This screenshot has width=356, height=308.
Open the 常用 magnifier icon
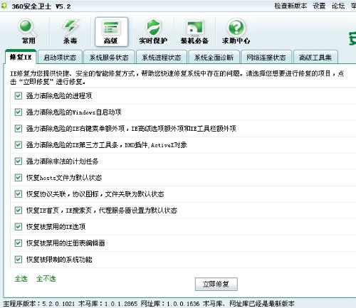click(28, 32)
